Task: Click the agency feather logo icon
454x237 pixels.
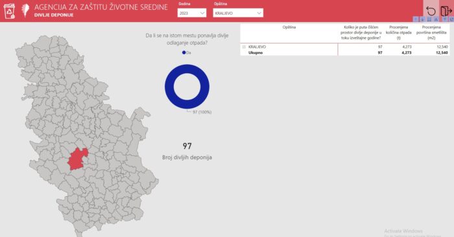Action: [x=25, y=10]
